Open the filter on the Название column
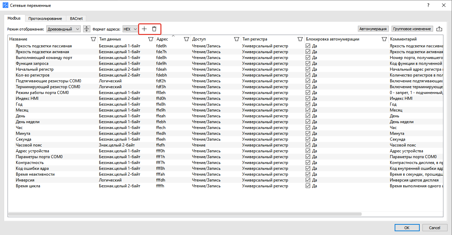 pos(93,39)
